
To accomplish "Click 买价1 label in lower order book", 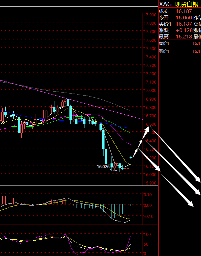I will point(164,51).
